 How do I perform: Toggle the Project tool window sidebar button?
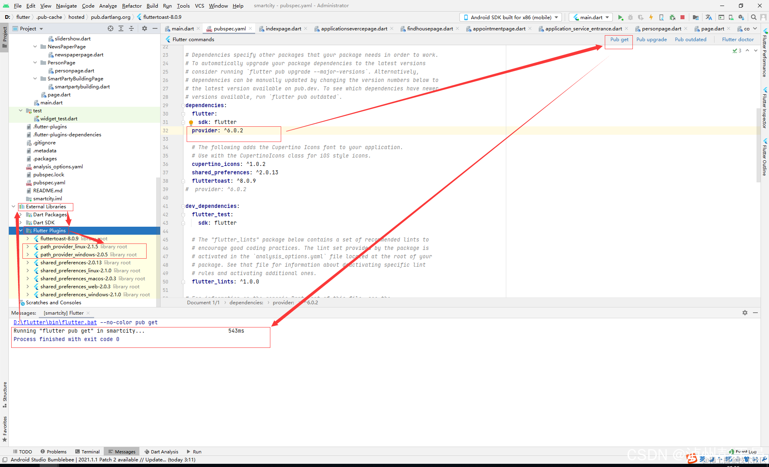4,36
